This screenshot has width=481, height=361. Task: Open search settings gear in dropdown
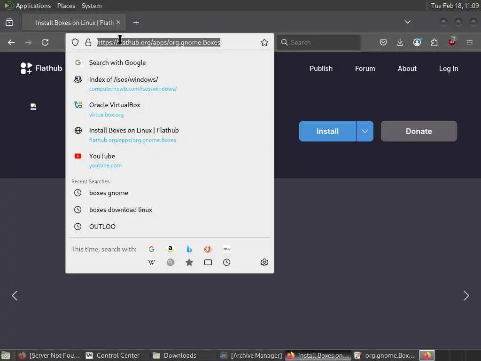point(264,262)
